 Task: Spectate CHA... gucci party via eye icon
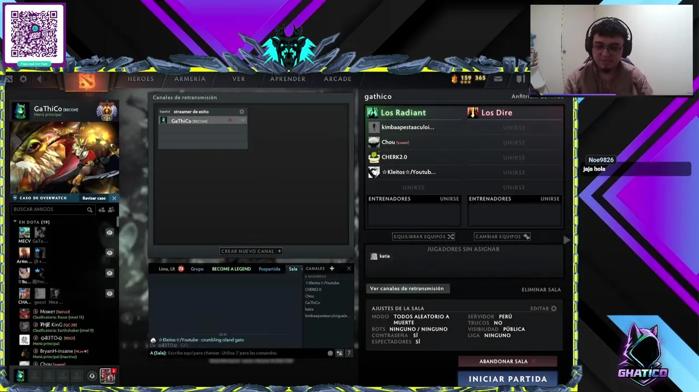coord(109,293)
